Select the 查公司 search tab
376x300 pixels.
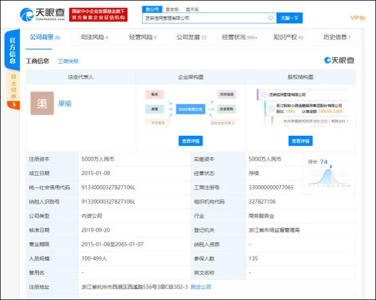(152, 9)
